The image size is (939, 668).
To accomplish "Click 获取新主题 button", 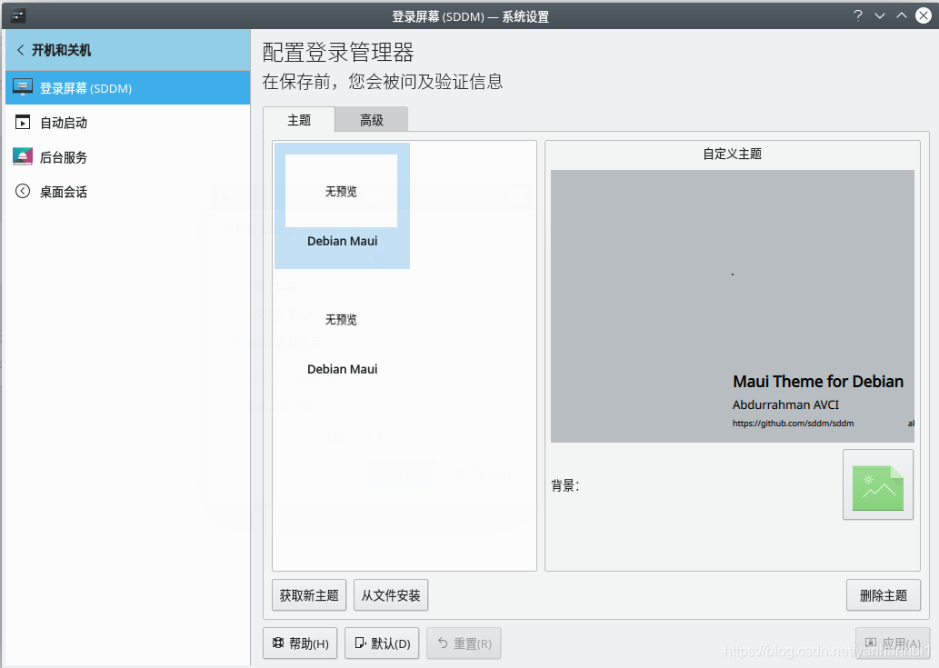I will pos(309,595).
